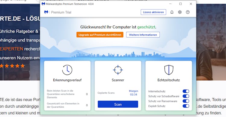Screen dimensions: 226x117
Task: Click Upgrade auf Premium durchführen
Action: pyautogui.click(x=100, y=35)
